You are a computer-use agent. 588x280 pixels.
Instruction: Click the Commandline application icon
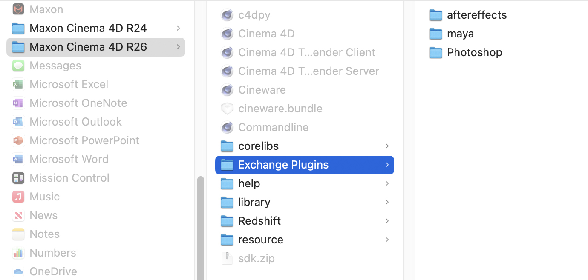227,127
